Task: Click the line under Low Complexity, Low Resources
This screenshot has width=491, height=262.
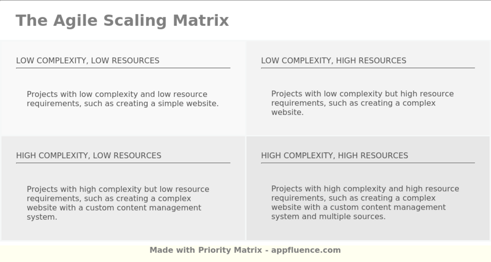Action: point(123,68)
